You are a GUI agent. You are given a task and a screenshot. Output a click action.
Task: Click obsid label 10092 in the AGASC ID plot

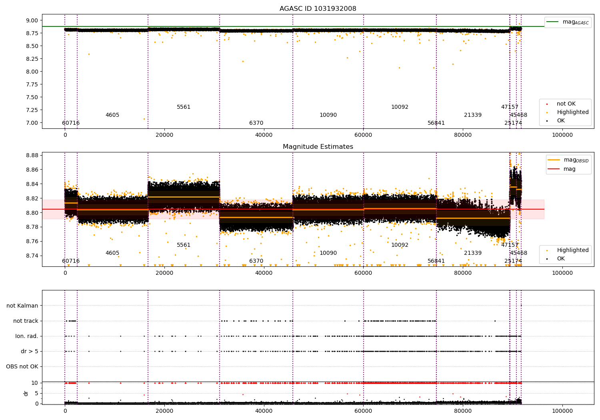pyautogui.click(x=400, y=107)
